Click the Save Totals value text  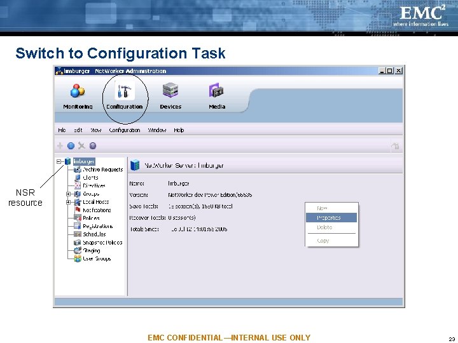200,206
